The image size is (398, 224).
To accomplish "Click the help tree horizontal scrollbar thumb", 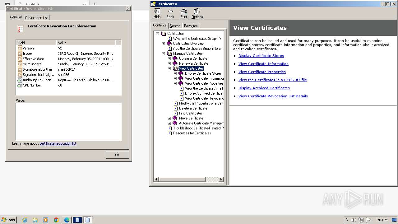I will [x=182, y=180].
